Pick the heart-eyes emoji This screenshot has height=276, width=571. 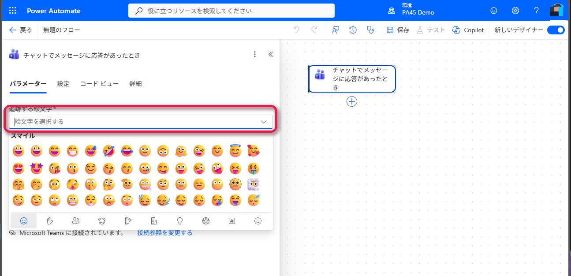click(x=19, y=168)
